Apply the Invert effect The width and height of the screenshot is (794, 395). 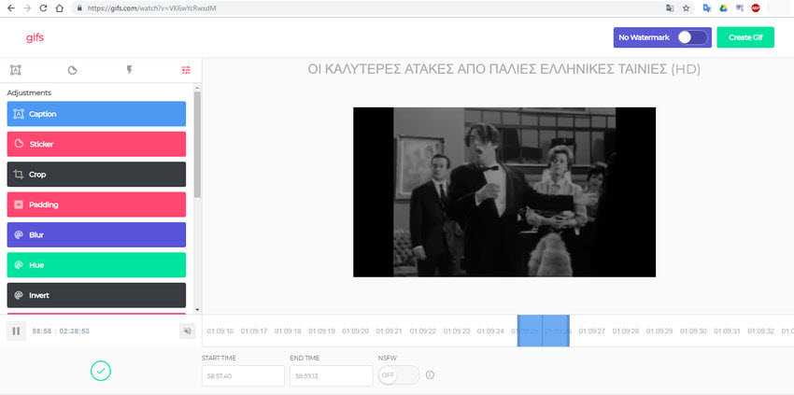(96, 295)
